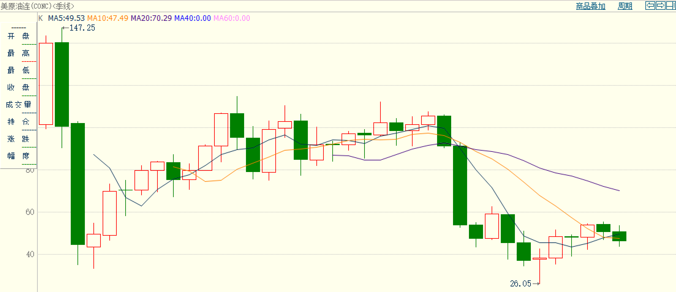Image resolution: width=676 pixels, height=292 pixels.
Task: Select the tall green candle at 147.25 high
Action: (62, 84)
